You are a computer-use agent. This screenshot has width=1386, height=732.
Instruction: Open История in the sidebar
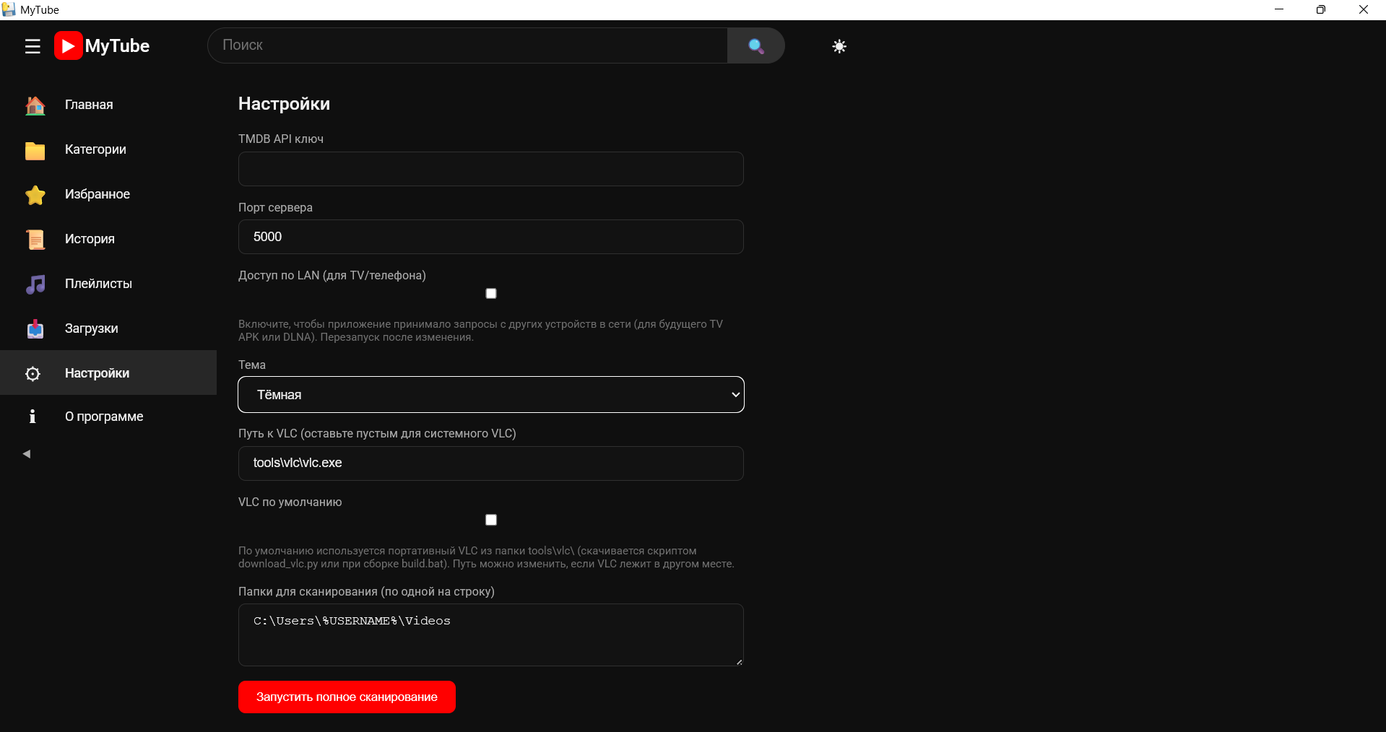tap(108, 240)
